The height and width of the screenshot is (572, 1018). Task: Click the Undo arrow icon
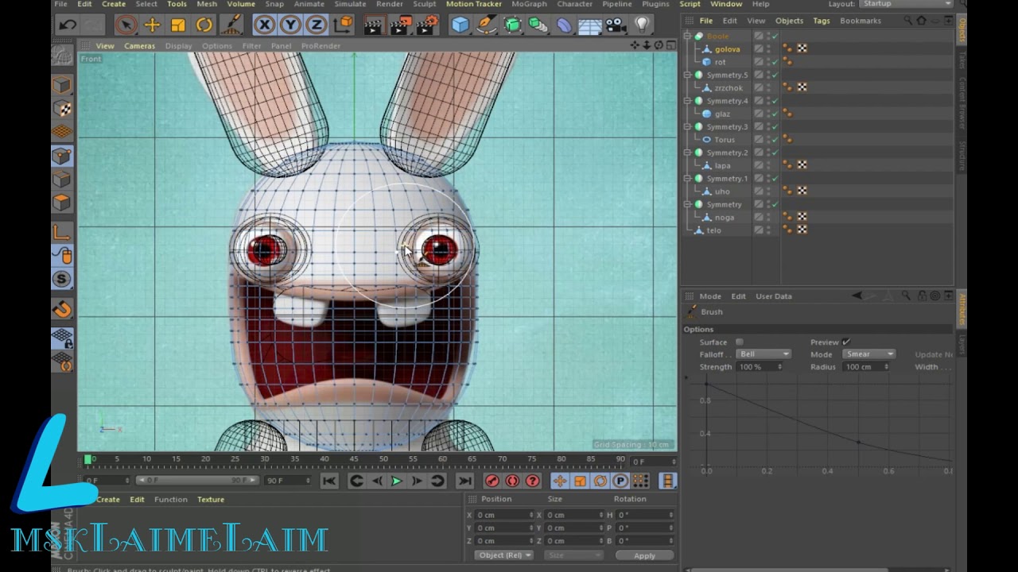pos(68,25)
